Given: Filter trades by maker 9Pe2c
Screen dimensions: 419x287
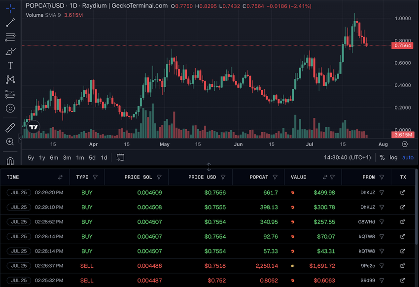Looking at the screenshot, I should click(x=382, y=266).
